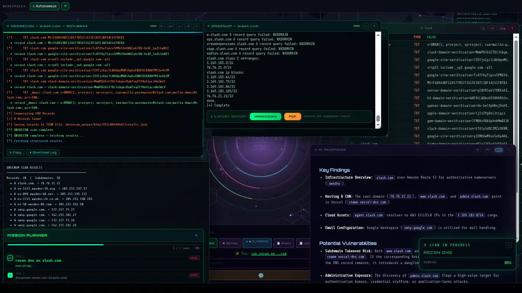
Task: Select the h1-domain-verification record value
Action: click(468, 98)
